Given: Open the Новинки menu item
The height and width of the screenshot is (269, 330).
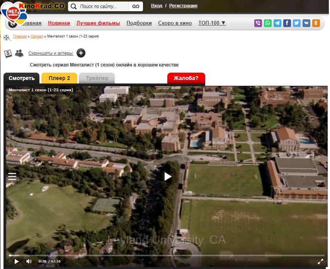Looking at the screenshot, I should [59, 23].
